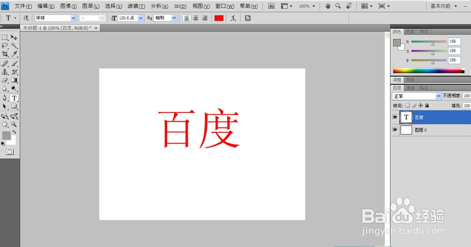The width and height of the screenshot is (471, 247).
Task: Launch Bridge from the application bar
Action: tap(271, 6)
